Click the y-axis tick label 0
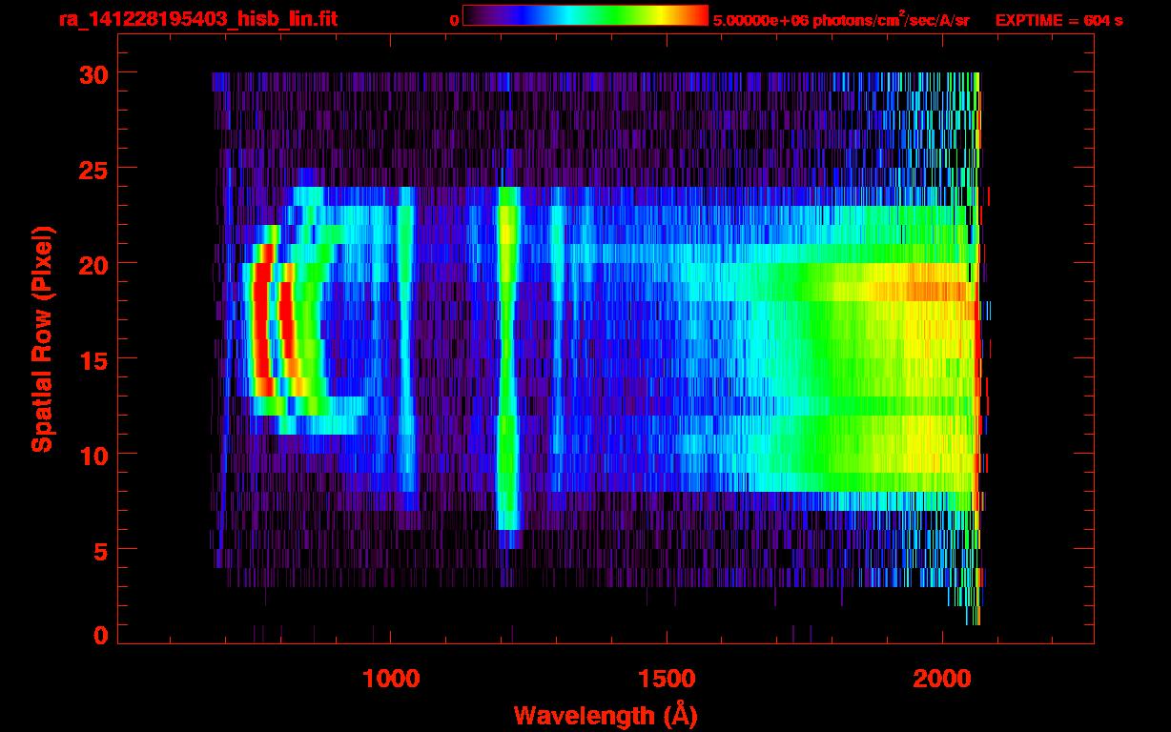Screen dimensions: 1171x732 pos(99,635)
